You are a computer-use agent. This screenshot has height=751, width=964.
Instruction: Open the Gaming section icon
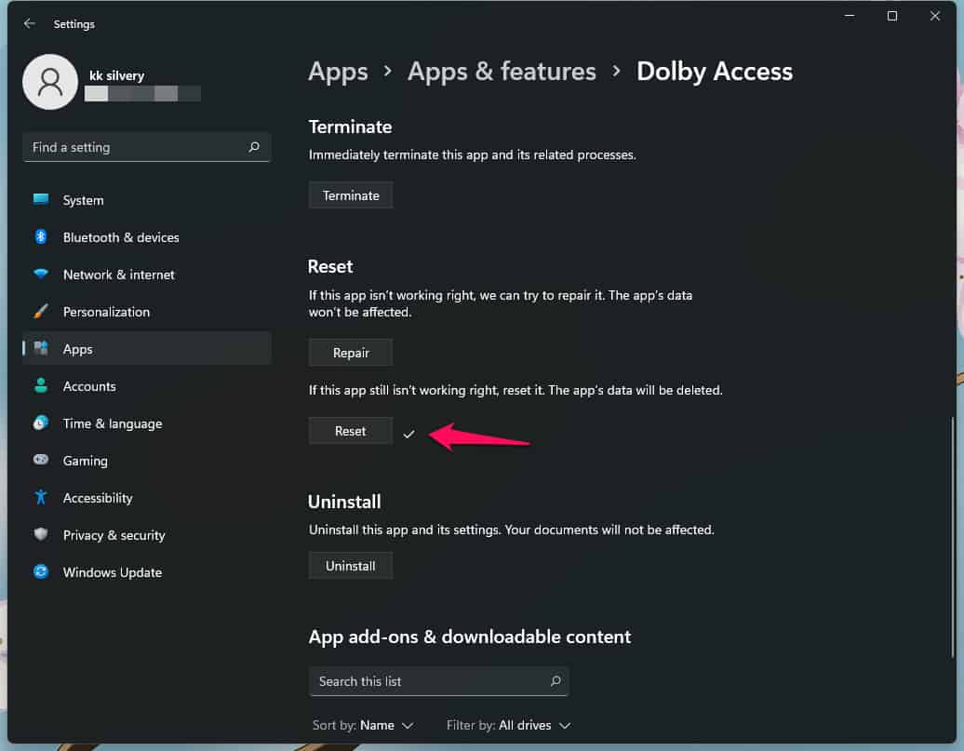[x=41, y=460]
